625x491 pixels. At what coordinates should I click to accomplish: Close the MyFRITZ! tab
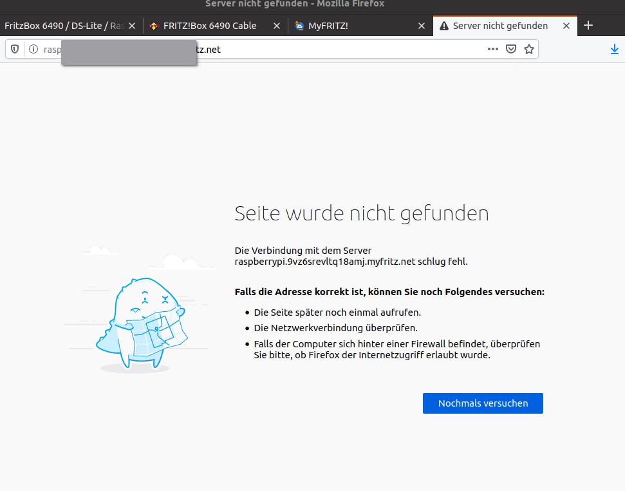422,26
